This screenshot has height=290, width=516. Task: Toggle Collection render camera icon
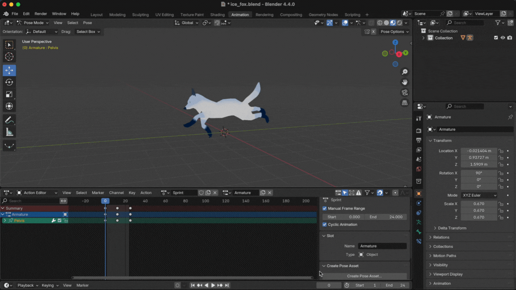click(510, 38)
